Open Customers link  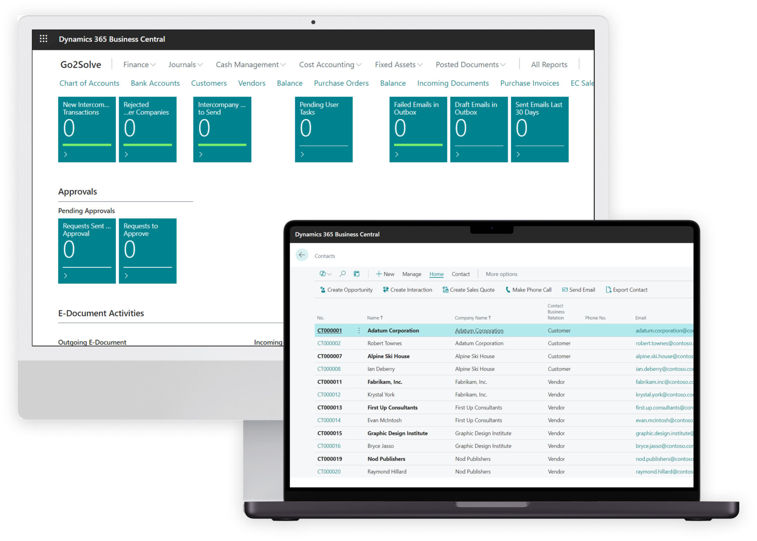tap(209, 83)
